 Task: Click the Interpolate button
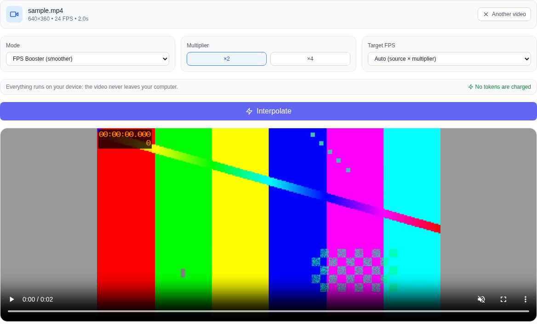[268, 111]
